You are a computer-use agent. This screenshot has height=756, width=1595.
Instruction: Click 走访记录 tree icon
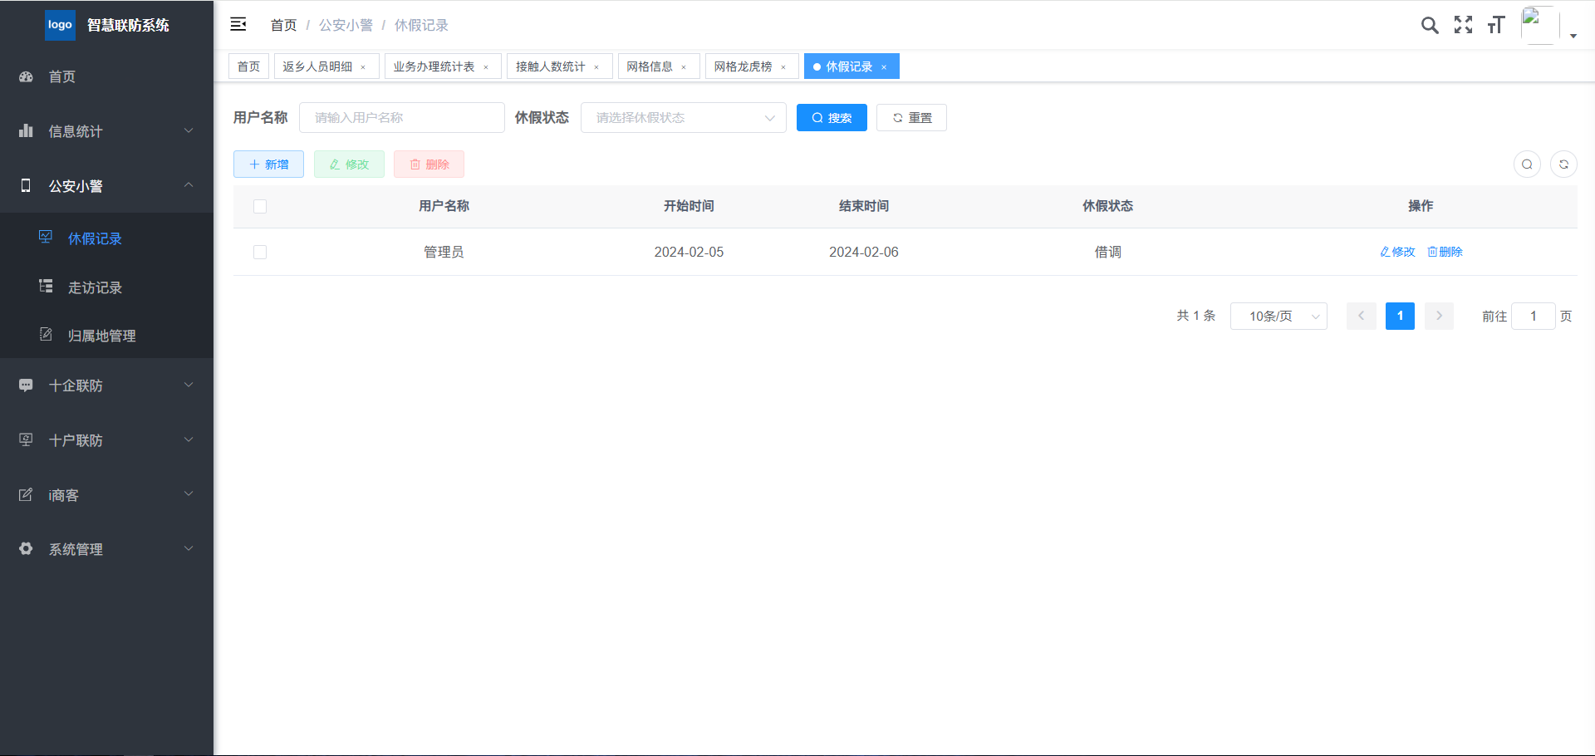point(46,287)
